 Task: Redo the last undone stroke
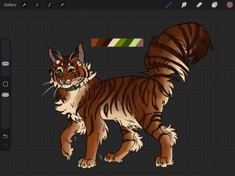point(6,145)
